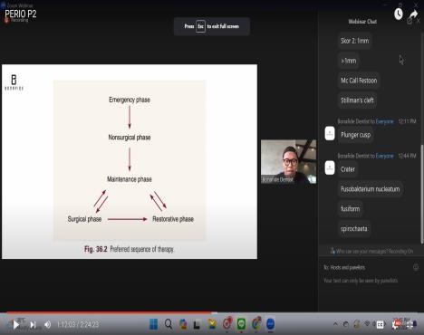Screen dimensions: 424x335
Task: Toggle closed captions CC button
Action: click(x=381, y=325)
